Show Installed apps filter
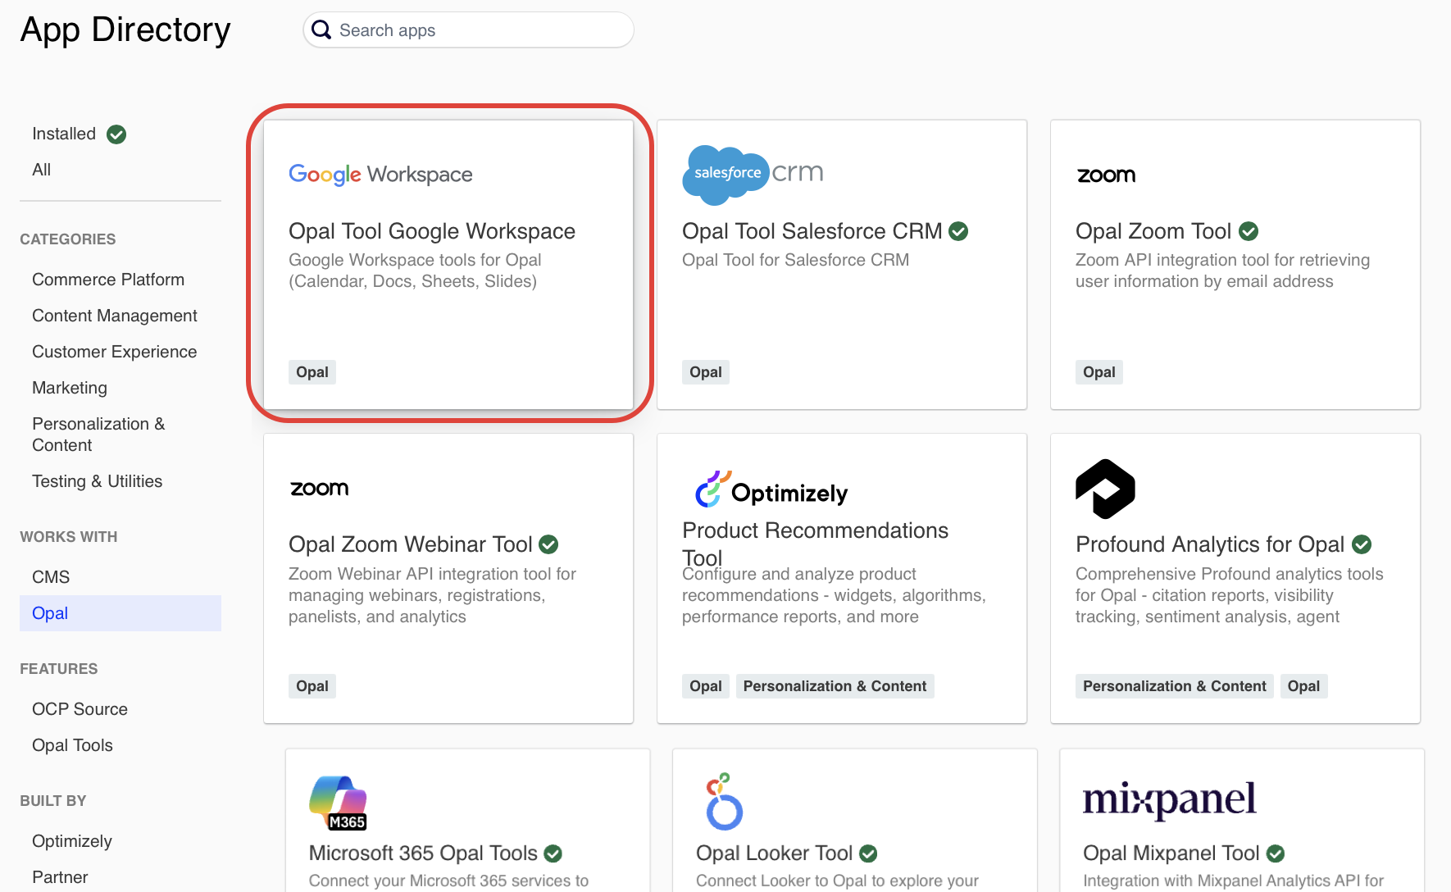Image resolution: width=1451 pixels, height=892 pixels. 64,134
